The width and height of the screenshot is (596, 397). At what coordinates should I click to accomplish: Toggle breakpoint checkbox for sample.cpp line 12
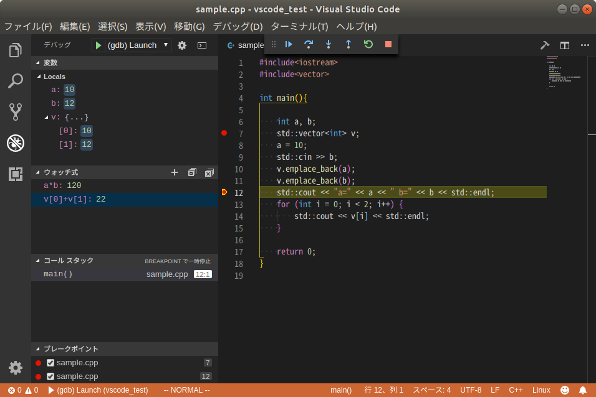50,376
